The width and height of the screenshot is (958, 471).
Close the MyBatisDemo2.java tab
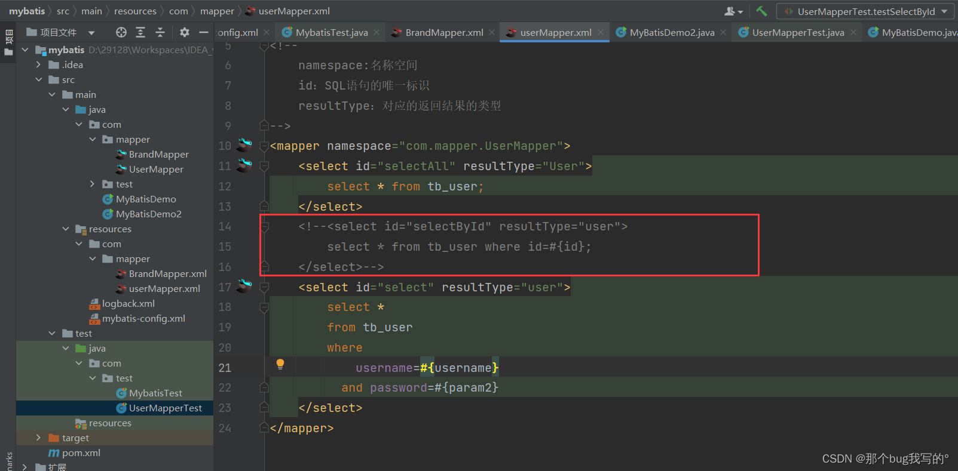[723, 32]
